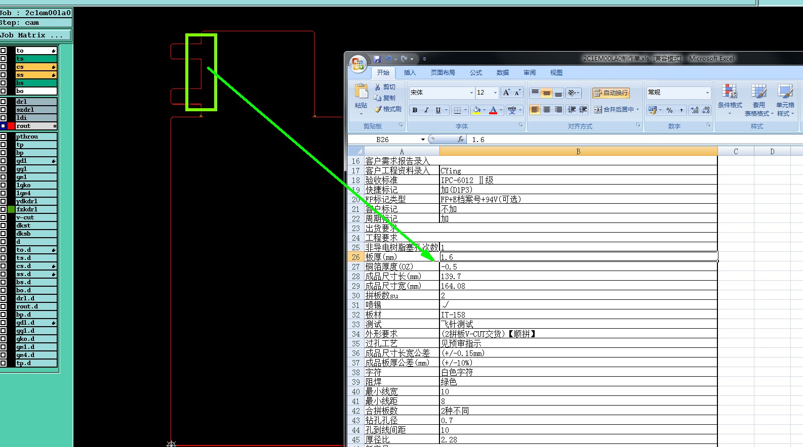Apply comma thousands separator style
The height and width of the screenshot is (447, 803).
(681, 110)
